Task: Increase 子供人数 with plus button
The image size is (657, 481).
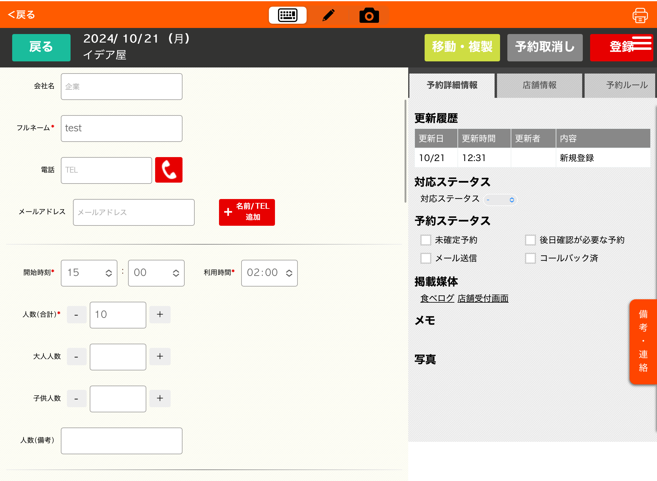Action: (x=160, y=398)
